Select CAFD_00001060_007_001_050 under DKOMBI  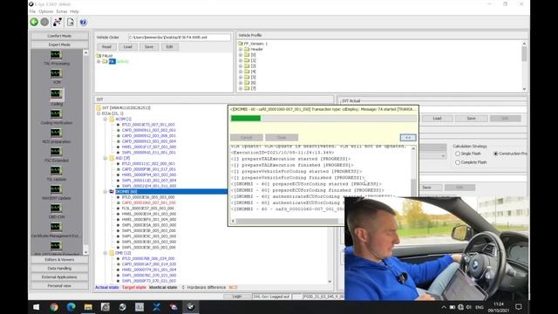point(148,202)
